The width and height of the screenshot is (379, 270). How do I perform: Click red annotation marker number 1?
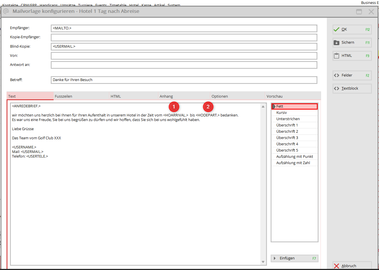tap(174, 107)
